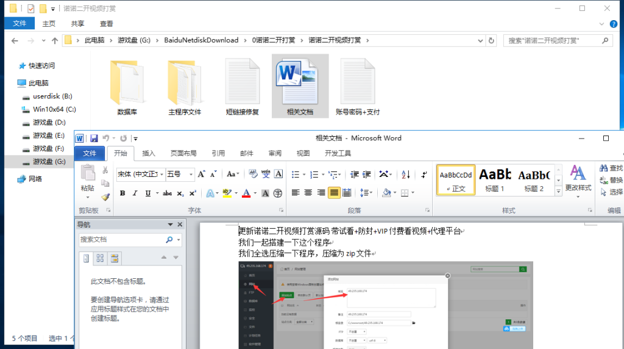Image resolution: width=624 pixels, height=349 pixels.
Task: Click the Copy icon in clipboard group
Action: (x=105, y=183)
